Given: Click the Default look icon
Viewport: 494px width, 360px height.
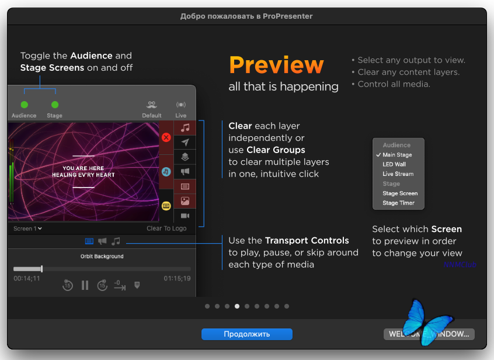Looking at the screenshot, I should [x=152, y=105].
